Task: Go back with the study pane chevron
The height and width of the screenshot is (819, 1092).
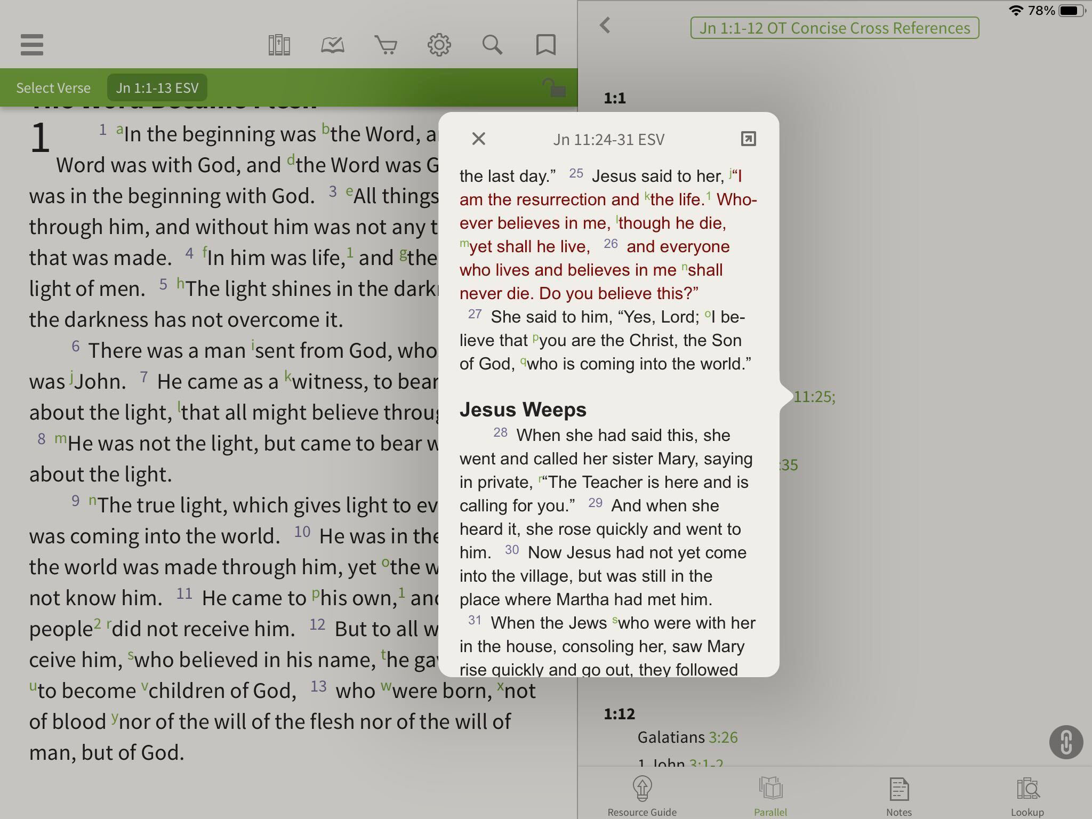Action: click(x=605, y=25)
